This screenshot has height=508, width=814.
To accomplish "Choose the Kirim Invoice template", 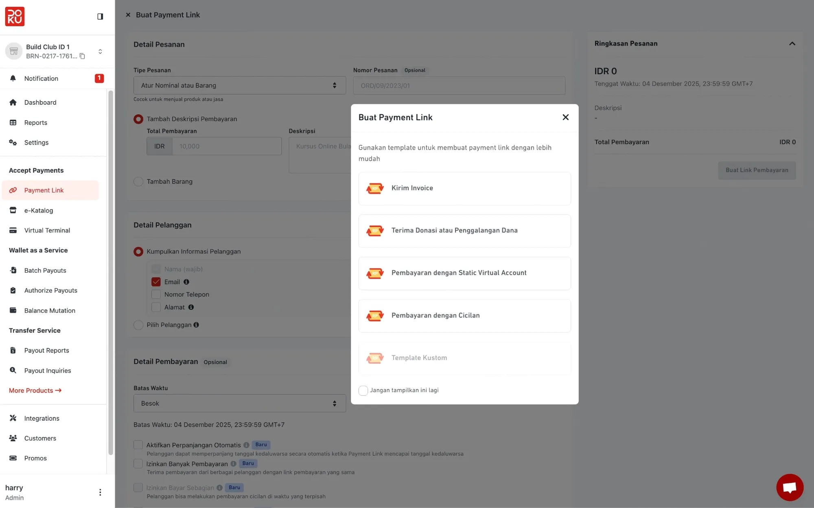I will [464, 189].
